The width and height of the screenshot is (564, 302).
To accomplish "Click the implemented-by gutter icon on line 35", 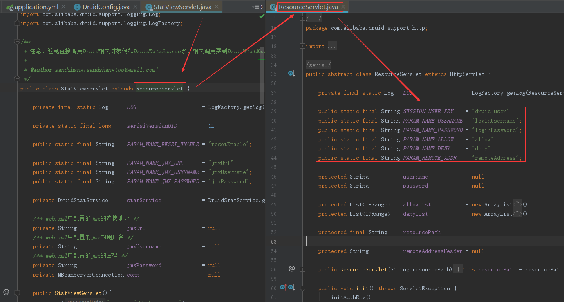I will click(291, 74).
